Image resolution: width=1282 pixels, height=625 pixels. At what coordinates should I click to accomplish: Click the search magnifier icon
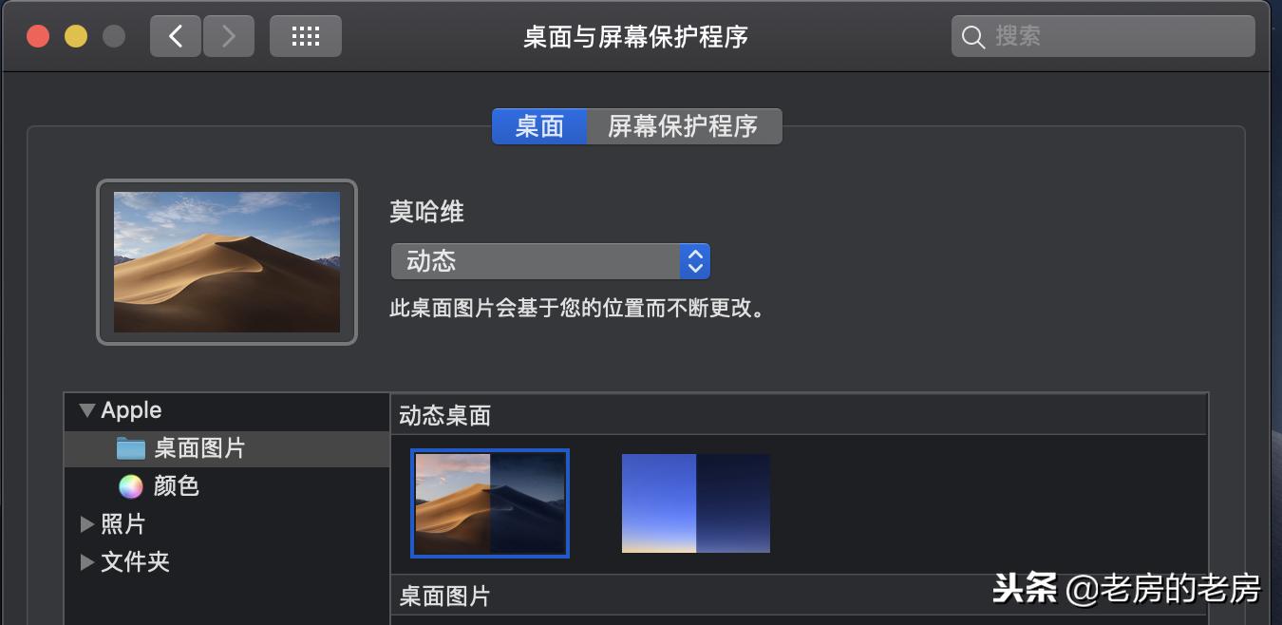point(973,36)
